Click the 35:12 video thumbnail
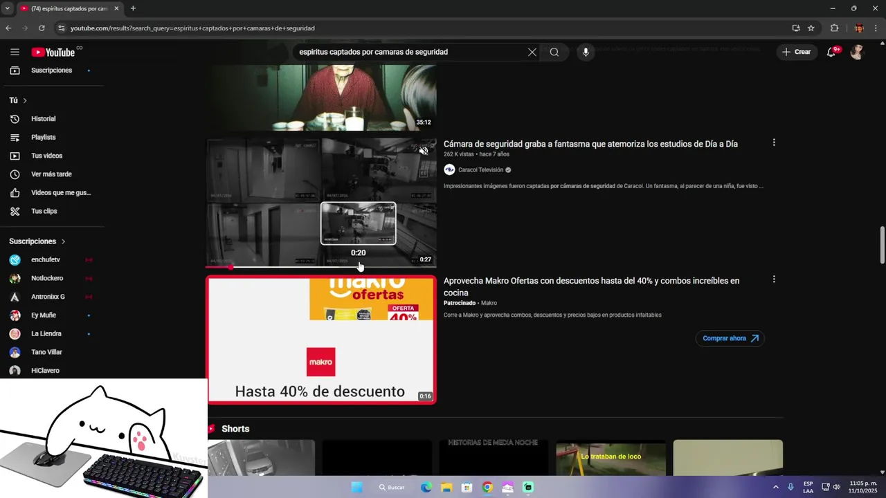The width and height of the screenshot is (886, 498). pos(322,98)
